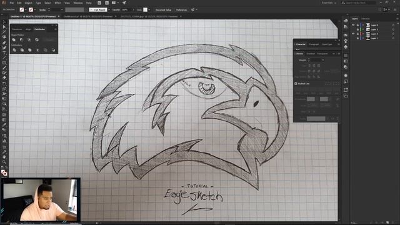400x225 pixels.
Task: Hide Layer 4 using its eye icon
Action: 353,25
